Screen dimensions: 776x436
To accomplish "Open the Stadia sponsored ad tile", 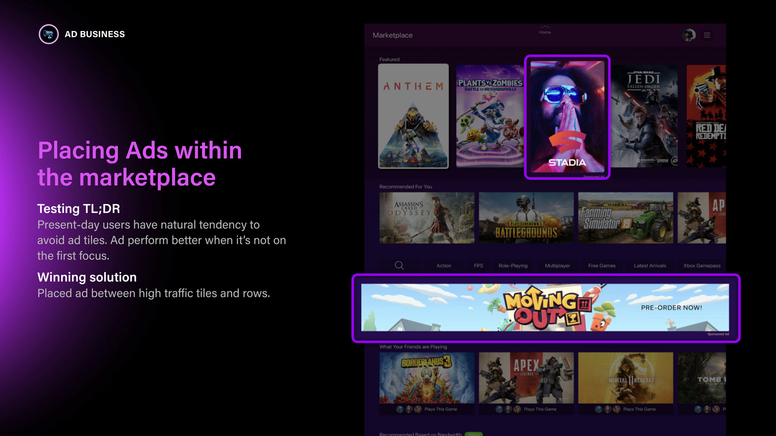I will click(567, 117).
